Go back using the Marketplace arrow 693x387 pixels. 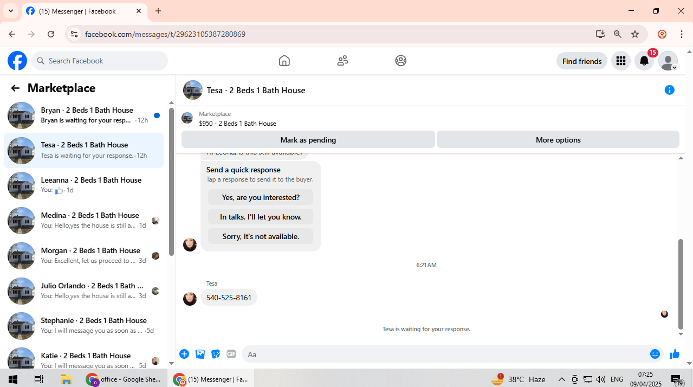15,88
